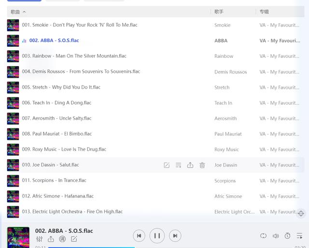Image resolution: width=309 pixels, height=248 pixels.
Task: Click the artist name Afric Simone
Action: tap(228, 196)
